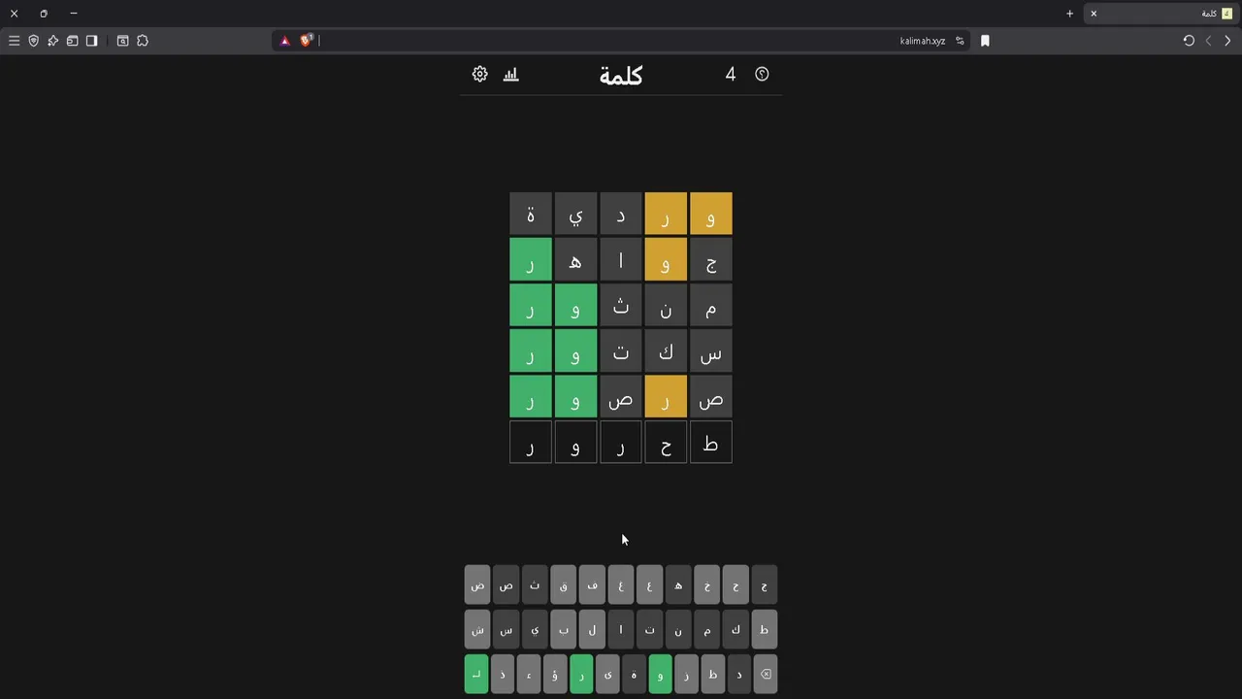
Task: Tap the ب key on the keyboard
Action: point(564,629)
